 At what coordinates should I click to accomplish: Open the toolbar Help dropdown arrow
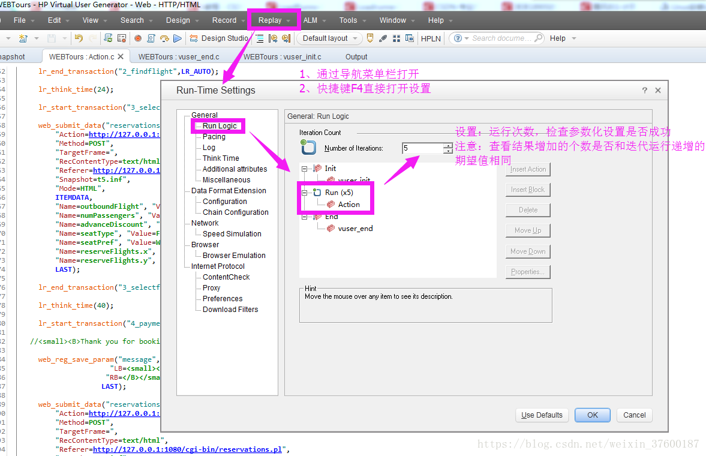[573, 39]
